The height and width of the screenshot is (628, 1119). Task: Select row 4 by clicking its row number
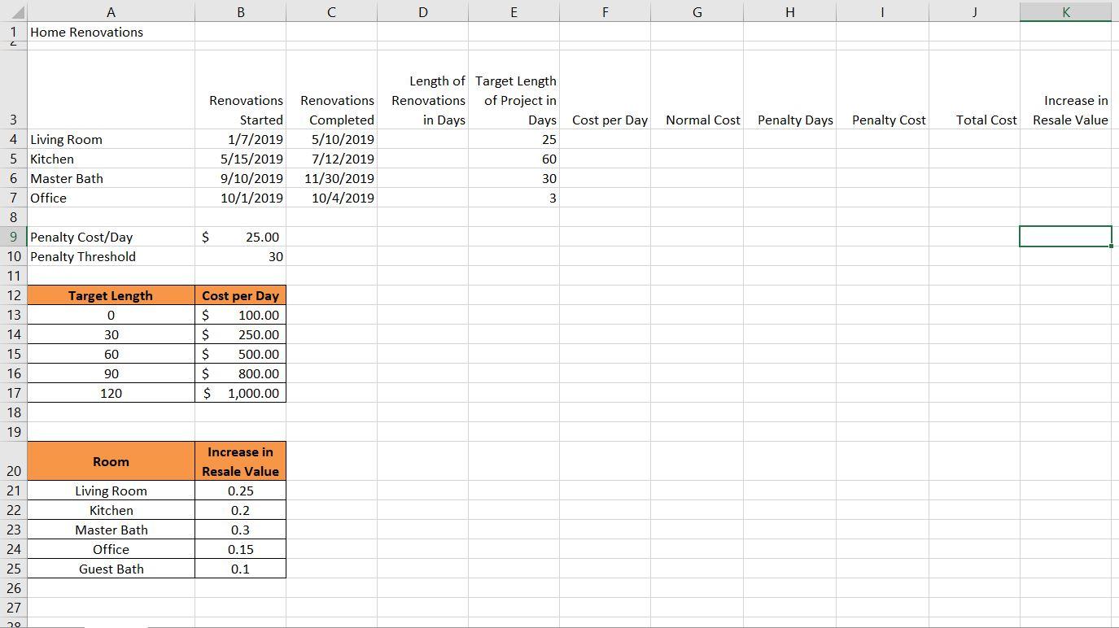13,139
